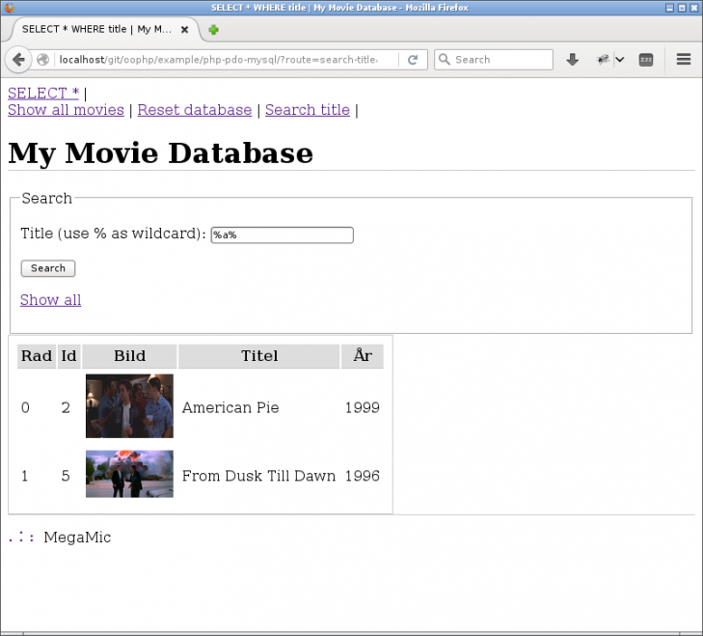Click the title wildcard input containing %a%

click(x=282, y=235)
